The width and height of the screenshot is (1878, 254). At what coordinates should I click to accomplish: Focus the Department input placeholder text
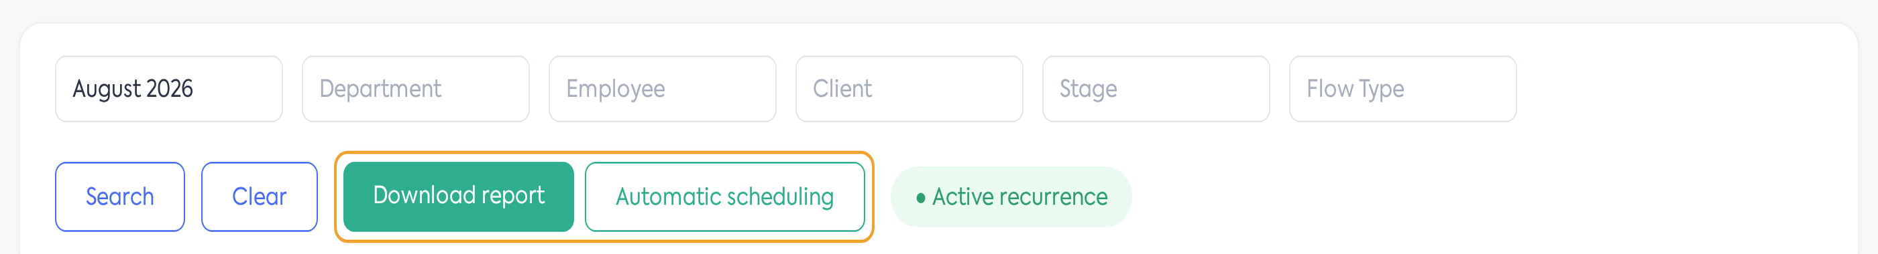[380, 88]
